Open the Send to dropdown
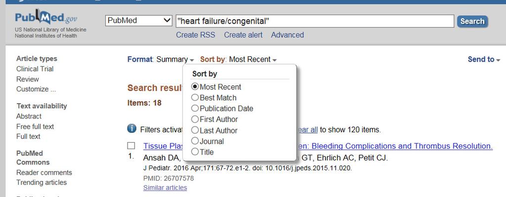The width and height of the screenshot is (506, 197). 484,60
